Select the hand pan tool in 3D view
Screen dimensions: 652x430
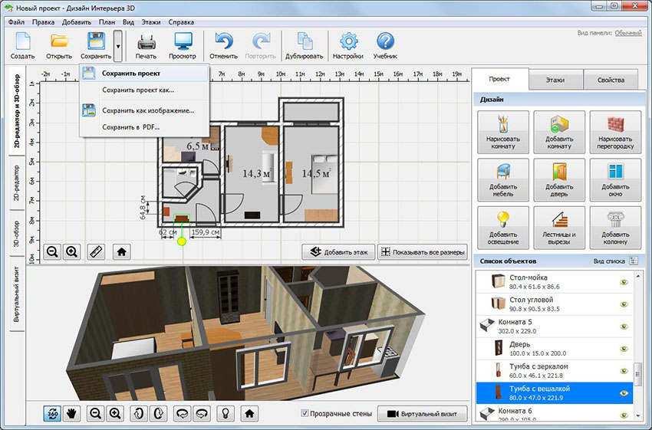click(x=72, y=413)
